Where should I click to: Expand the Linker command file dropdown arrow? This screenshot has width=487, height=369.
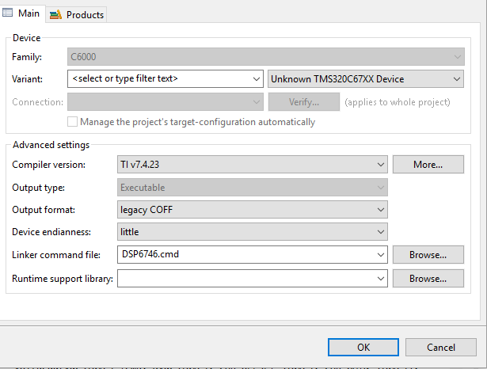(x=382, y=255)
